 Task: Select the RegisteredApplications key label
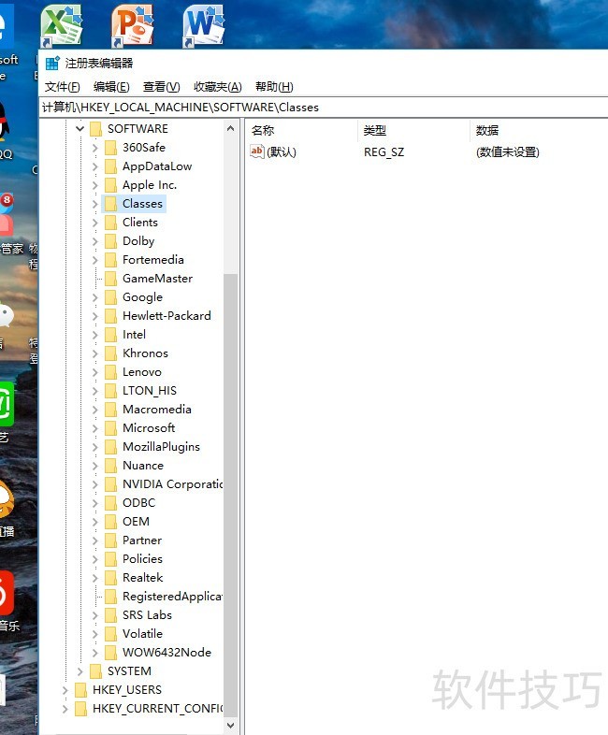click(x=171, y=597)
